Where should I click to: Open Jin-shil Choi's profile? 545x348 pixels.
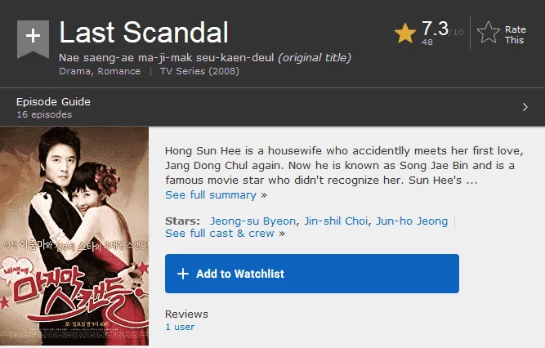coord(336,221)
